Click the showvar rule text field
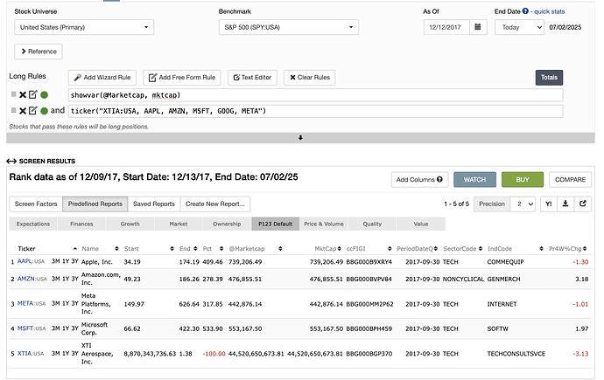The height and width of the screenshot is (380, 604). [315, 95]
